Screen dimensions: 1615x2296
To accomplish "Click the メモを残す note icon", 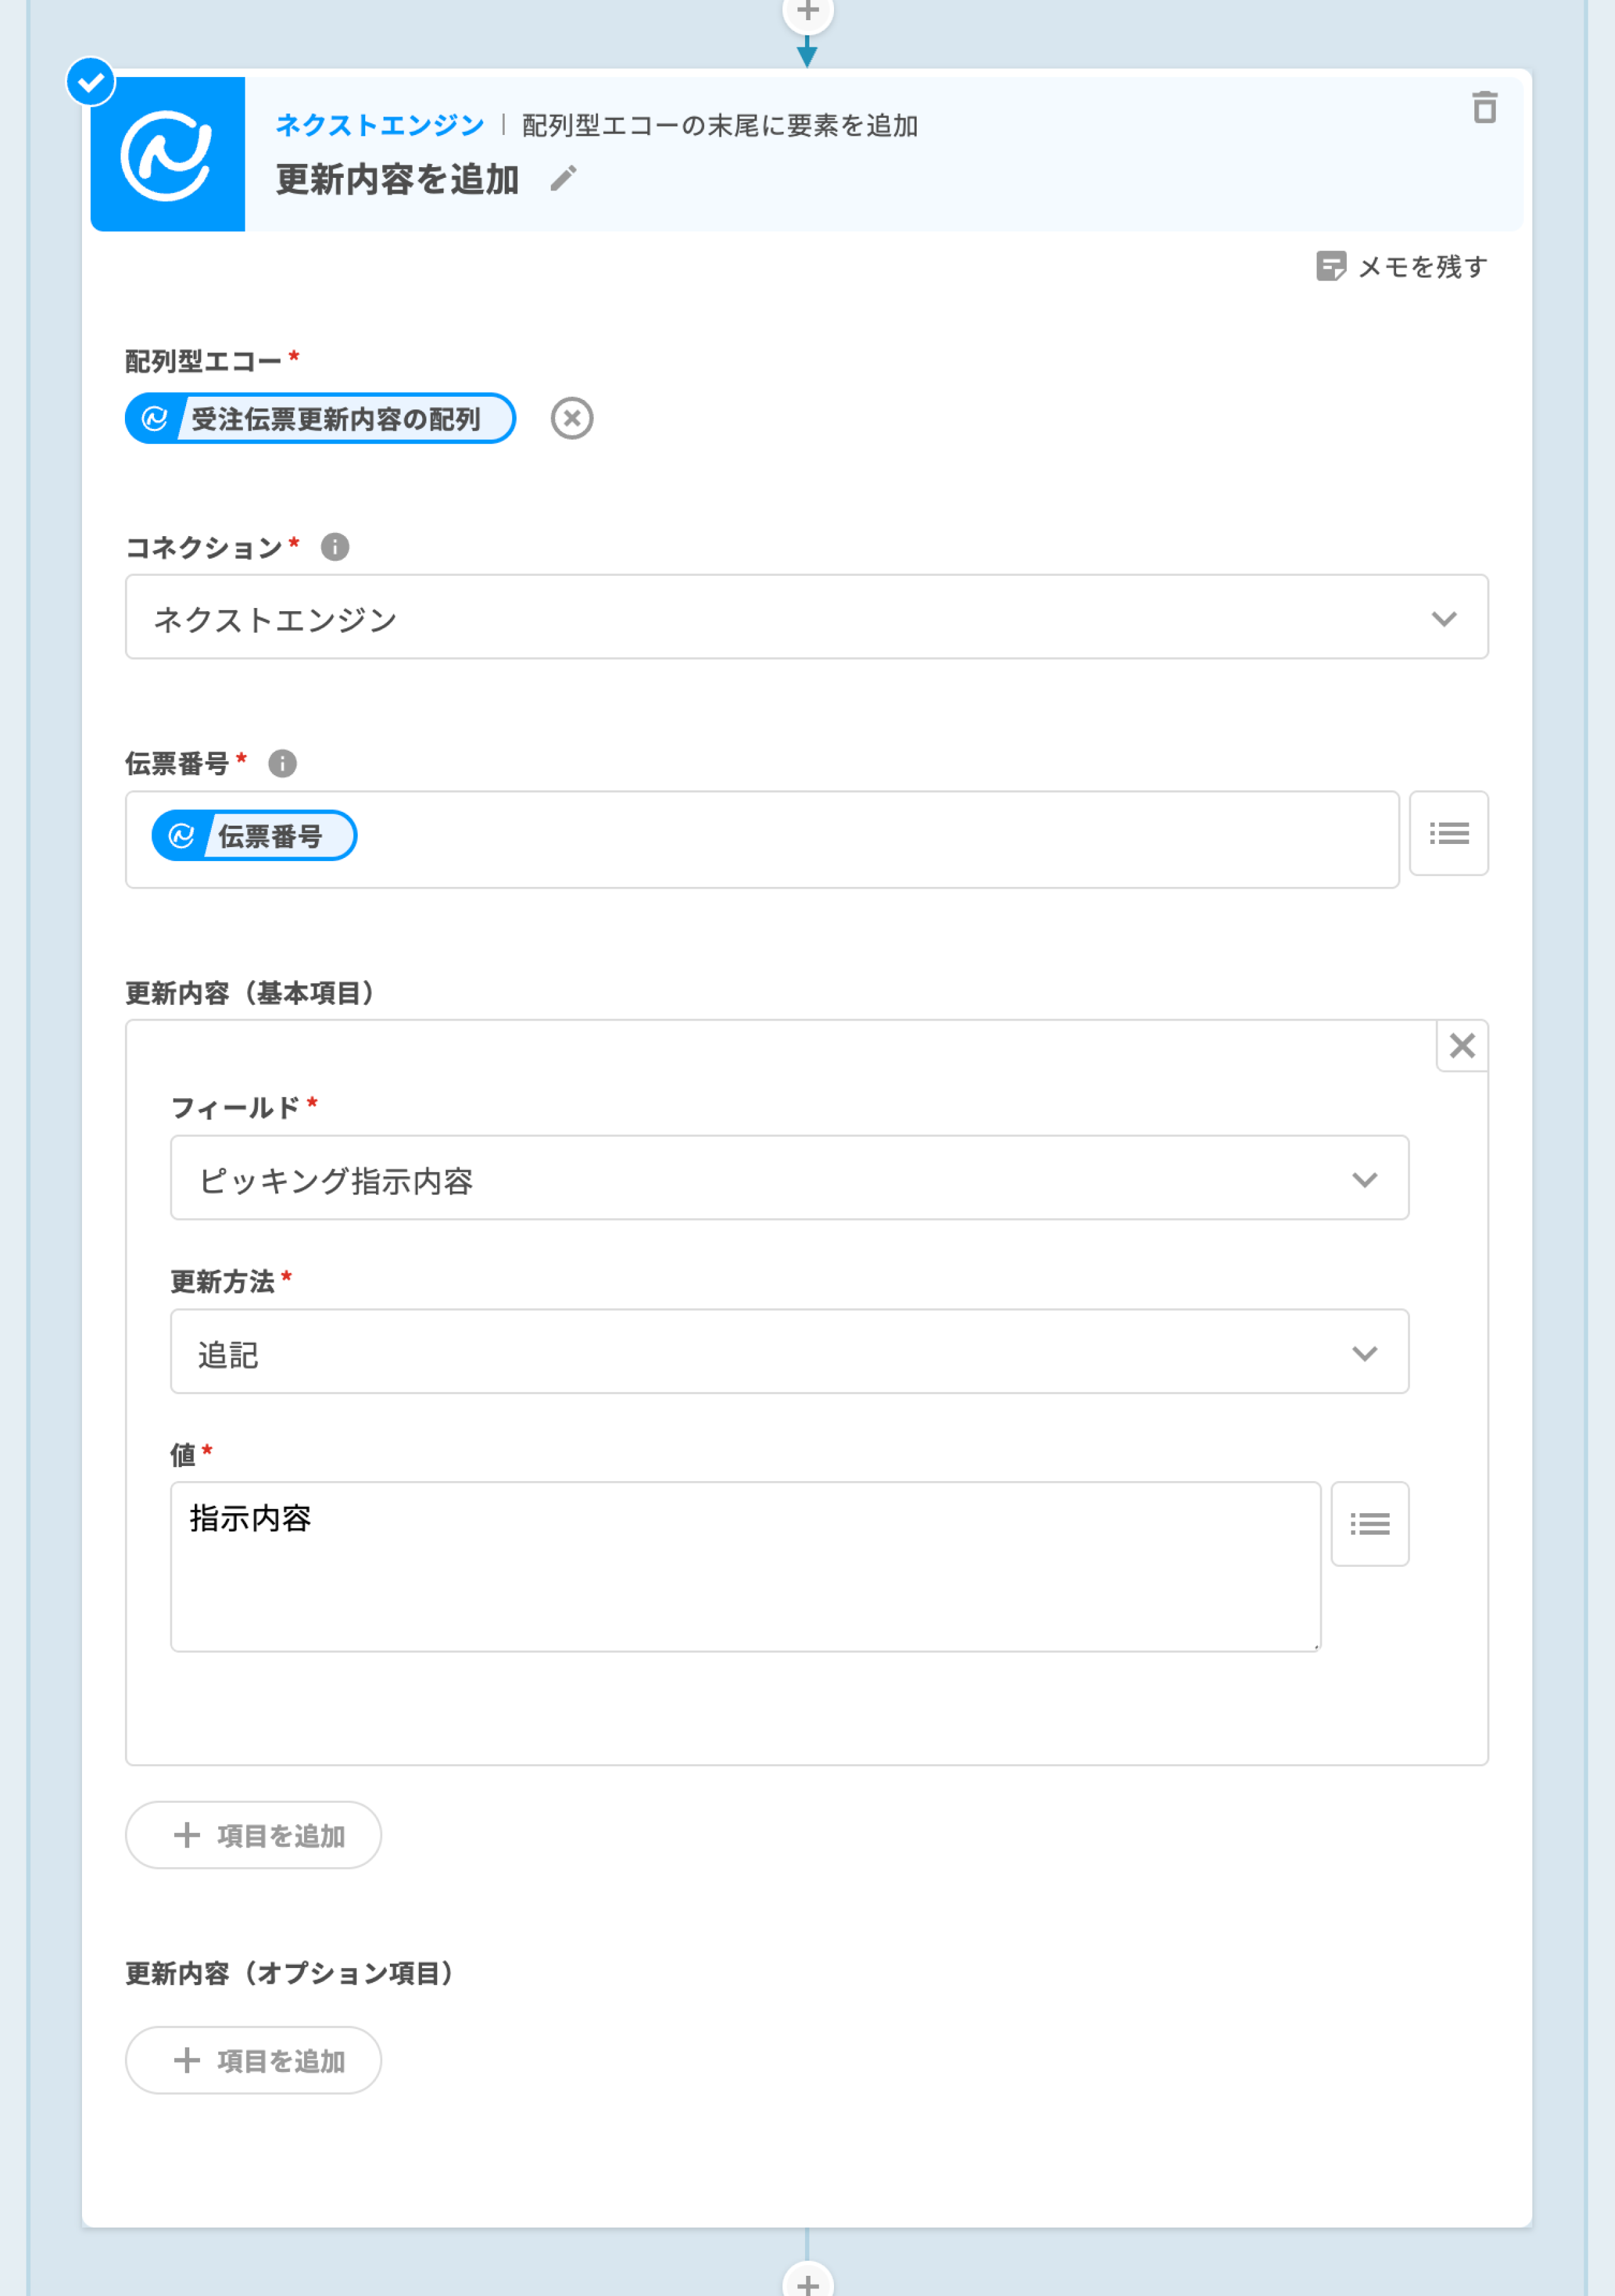I will click(1330, 266).
